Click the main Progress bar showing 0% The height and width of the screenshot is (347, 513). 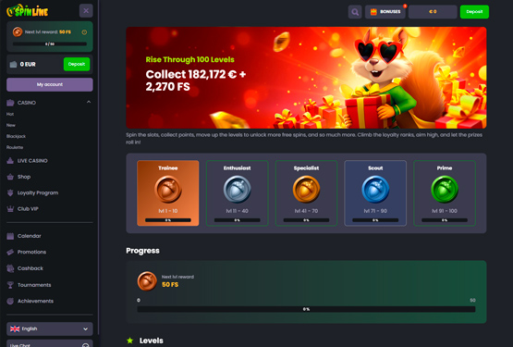pyautogui.click(x=306, y=309)
